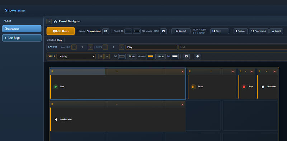
Task: Select the Stop card label
Action: point(250,86)
